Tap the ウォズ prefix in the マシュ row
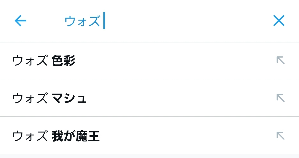Screen dimensions: 299x158 pos(30,98)
